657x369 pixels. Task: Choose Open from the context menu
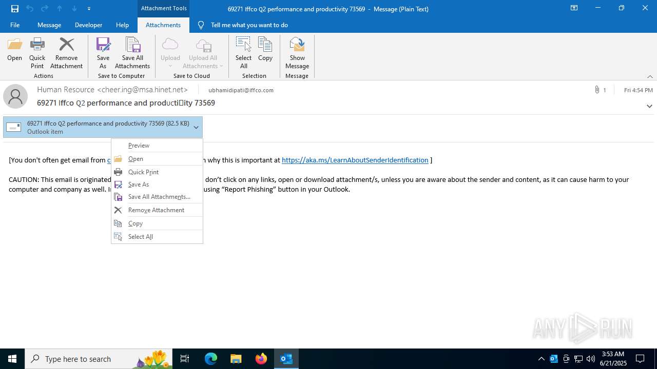tap(157, 159)
